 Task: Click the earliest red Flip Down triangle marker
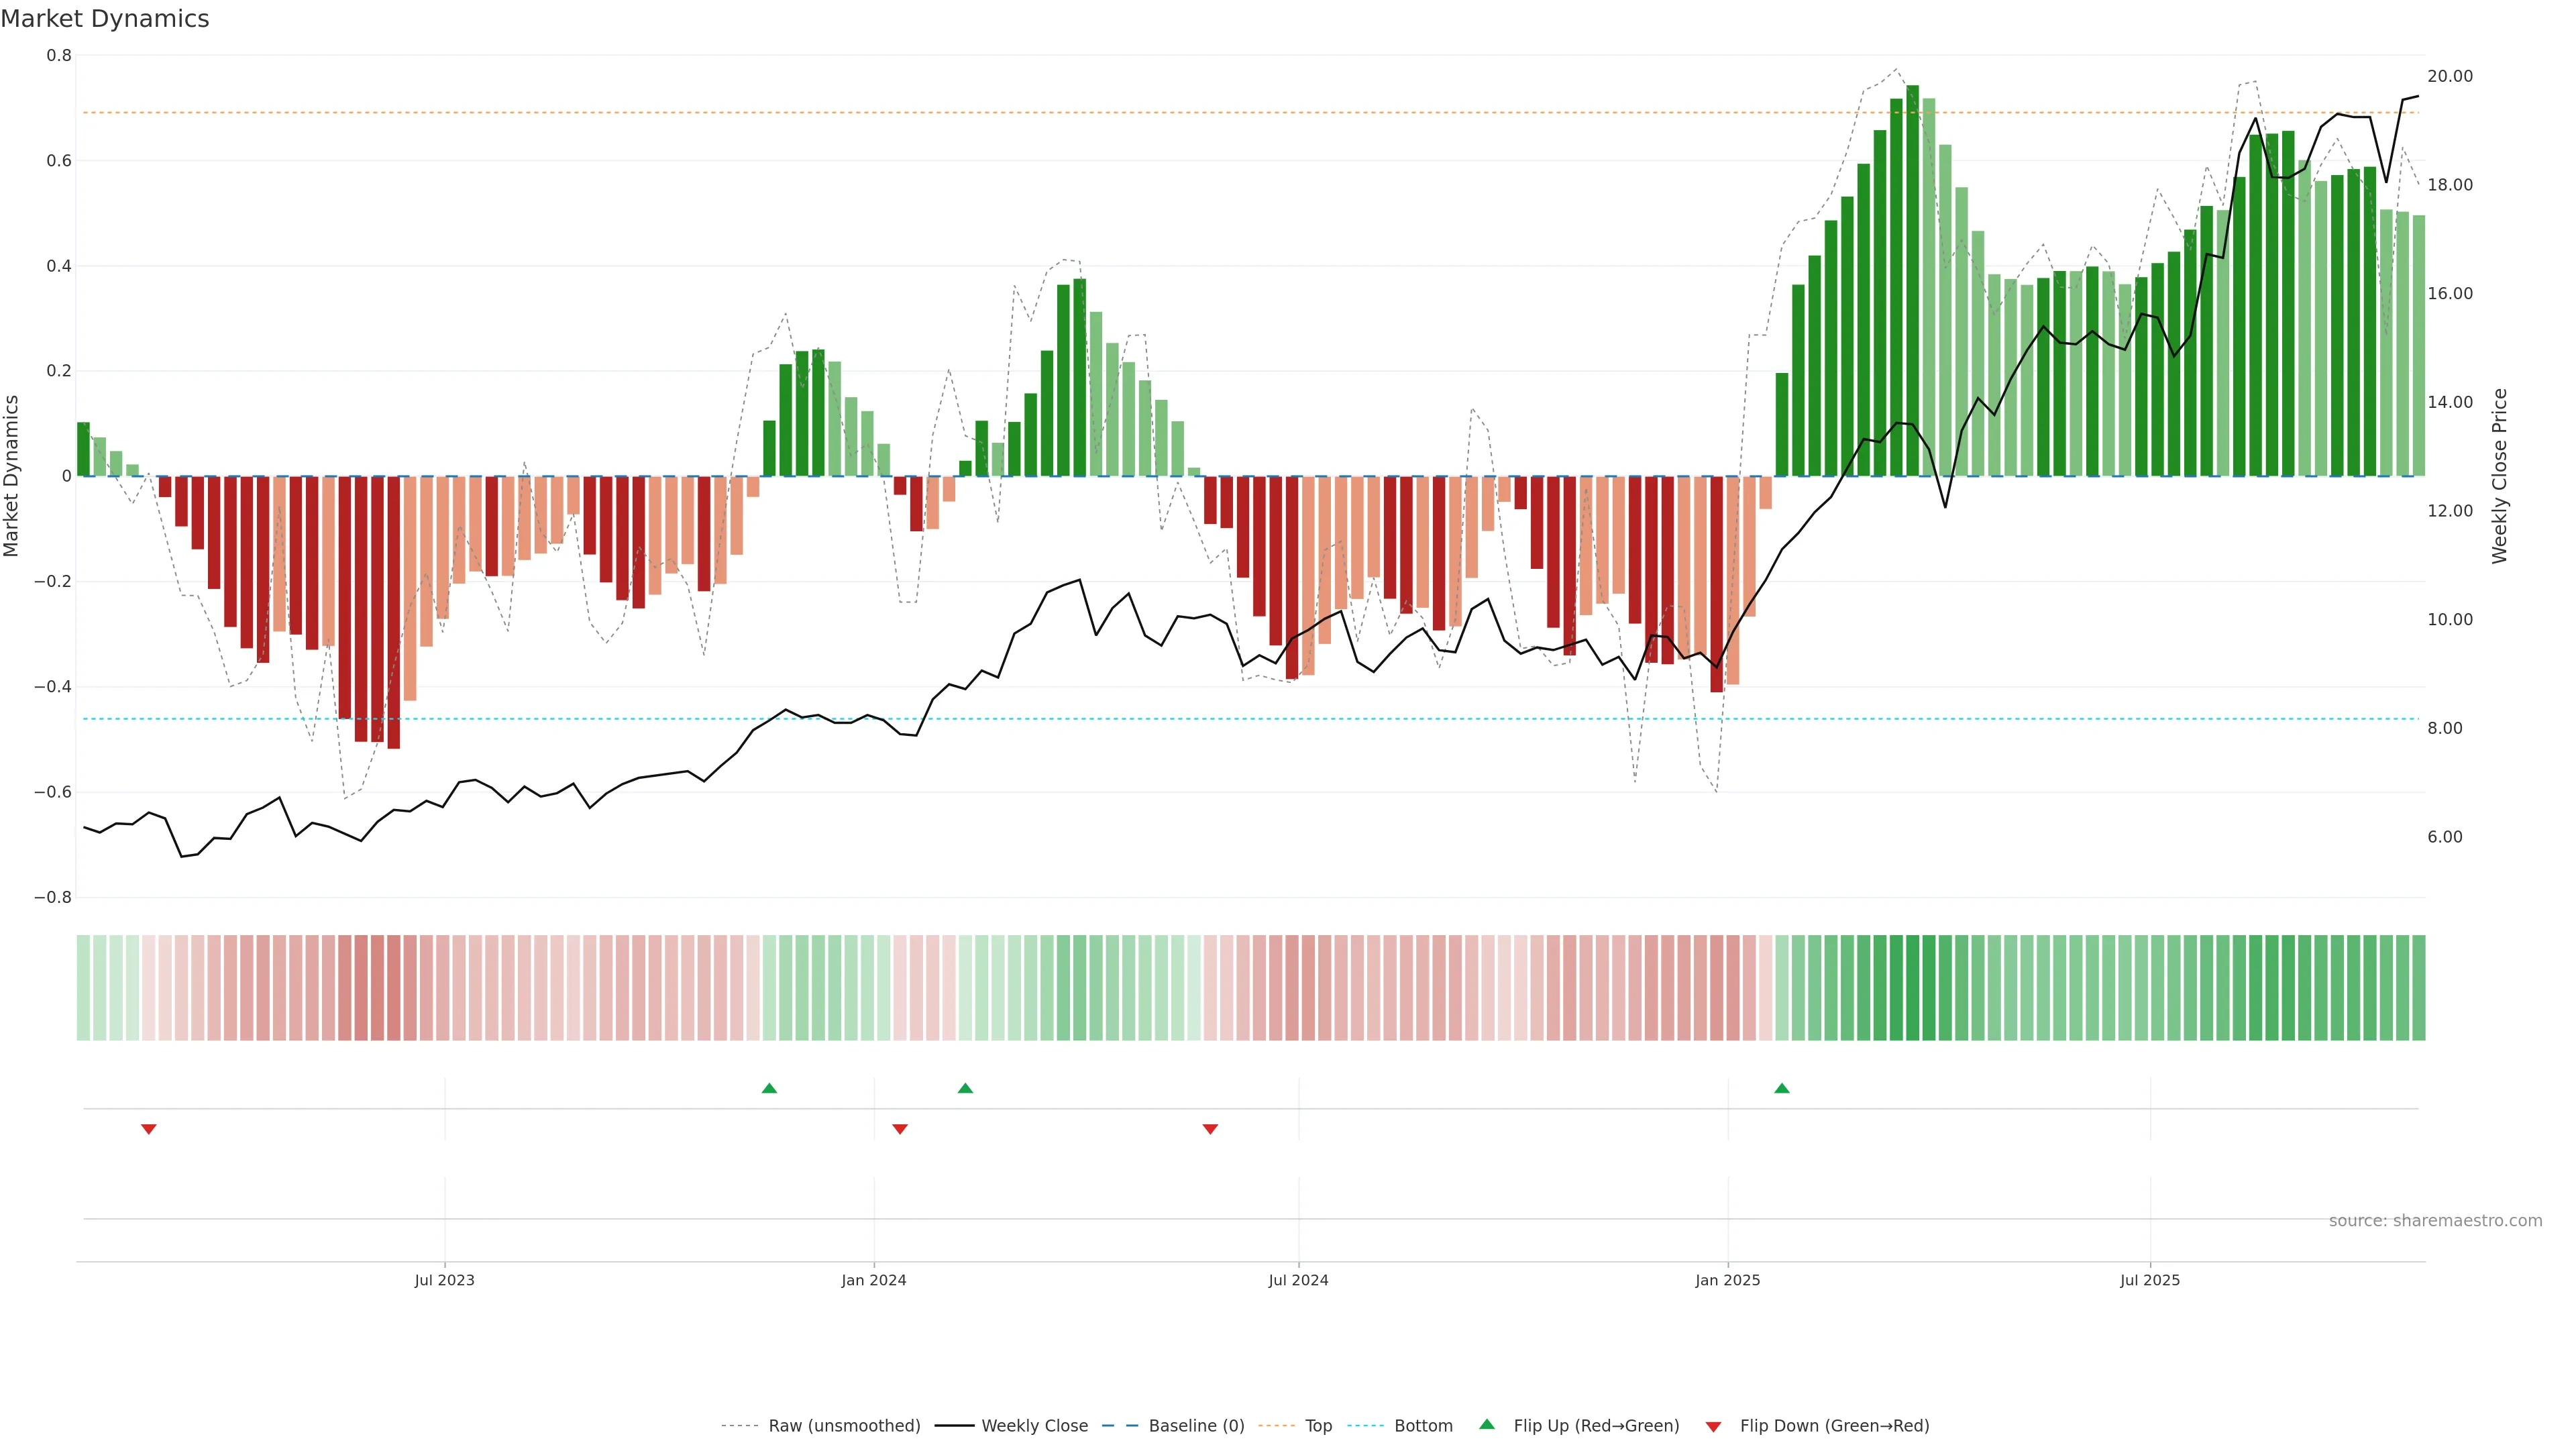[149, 1129]
